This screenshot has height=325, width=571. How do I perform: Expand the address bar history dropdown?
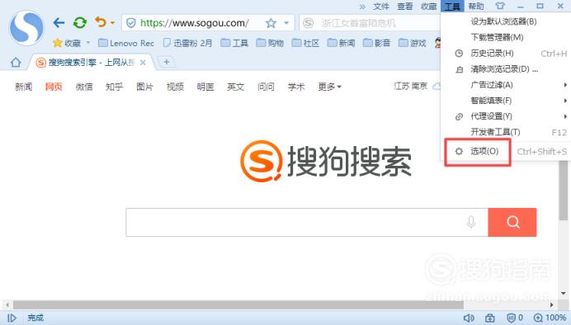pyautogui.click(x=286, y=23)
